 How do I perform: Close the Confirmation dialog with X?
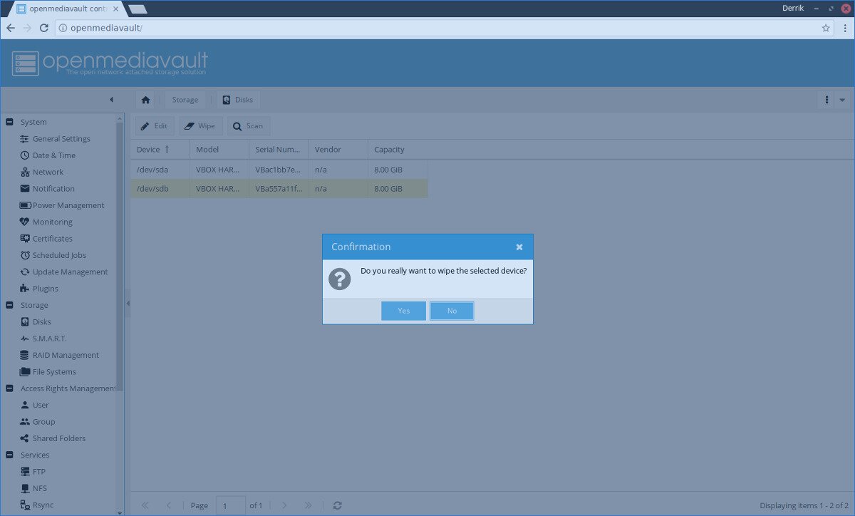519,247
